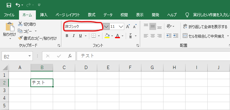Activate 書式のコピー/貼り付け format painter
Screen dimensions: 230x110
37,38
